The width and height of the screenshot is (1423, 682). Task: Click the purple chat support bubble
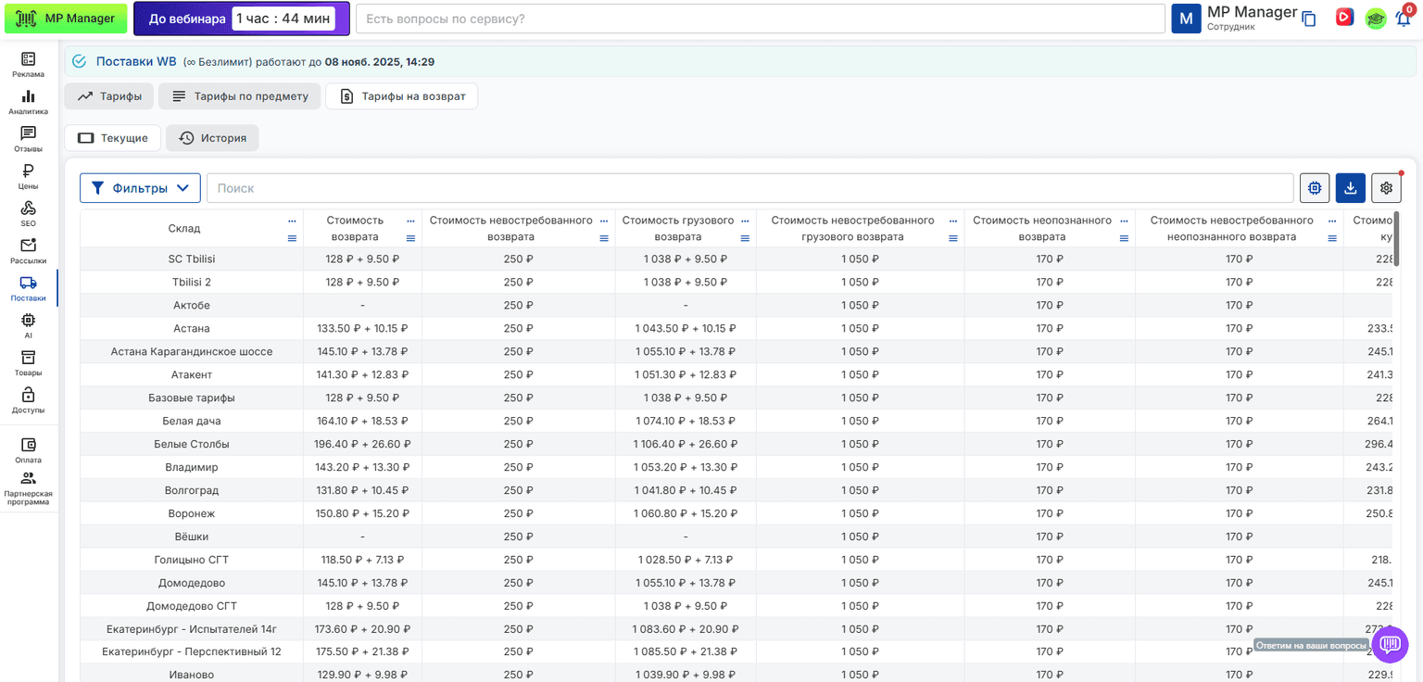point(1390,644)
